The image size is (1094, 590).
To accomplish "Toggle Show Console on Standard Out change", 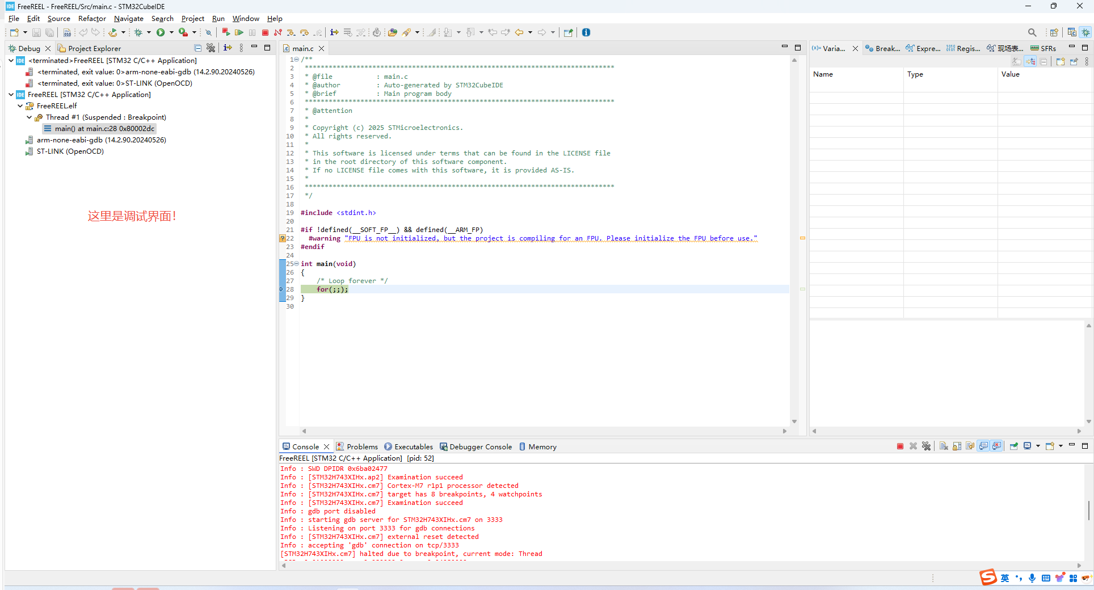I will coord(983,446).
